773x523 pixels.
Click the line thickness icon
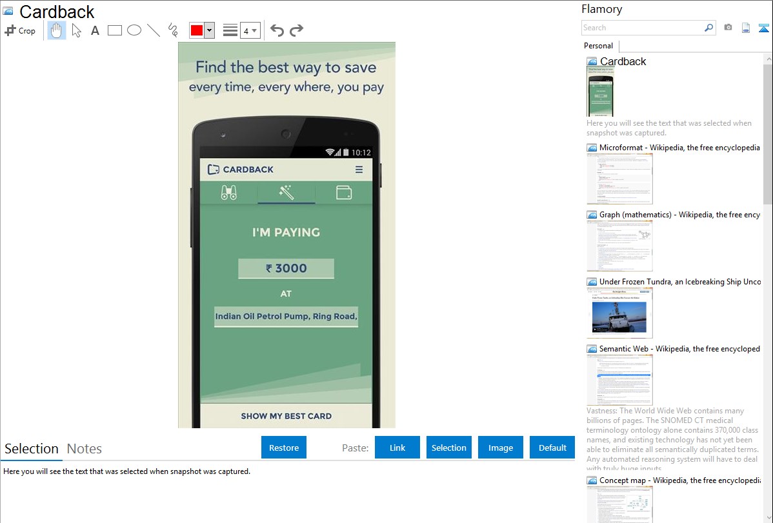click(230, 30)
